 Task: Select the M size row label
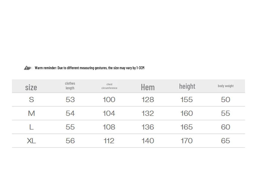[31, 113]
